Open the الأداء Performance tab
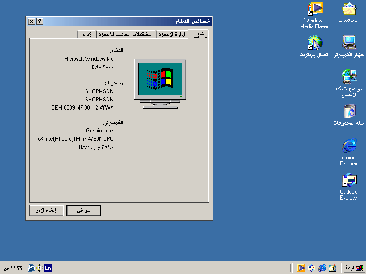The width and height of the screenshot is (366, 274). [86, 35]
